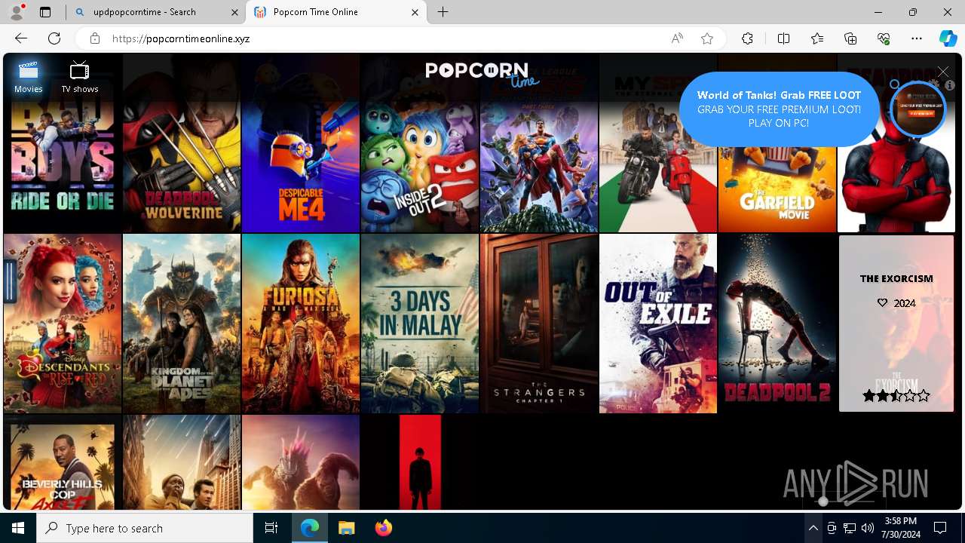This screenshot has width=965, height=543.
Task: Open the taskbar clock and date
Action: pyautogui.click(x=901, y=528)
